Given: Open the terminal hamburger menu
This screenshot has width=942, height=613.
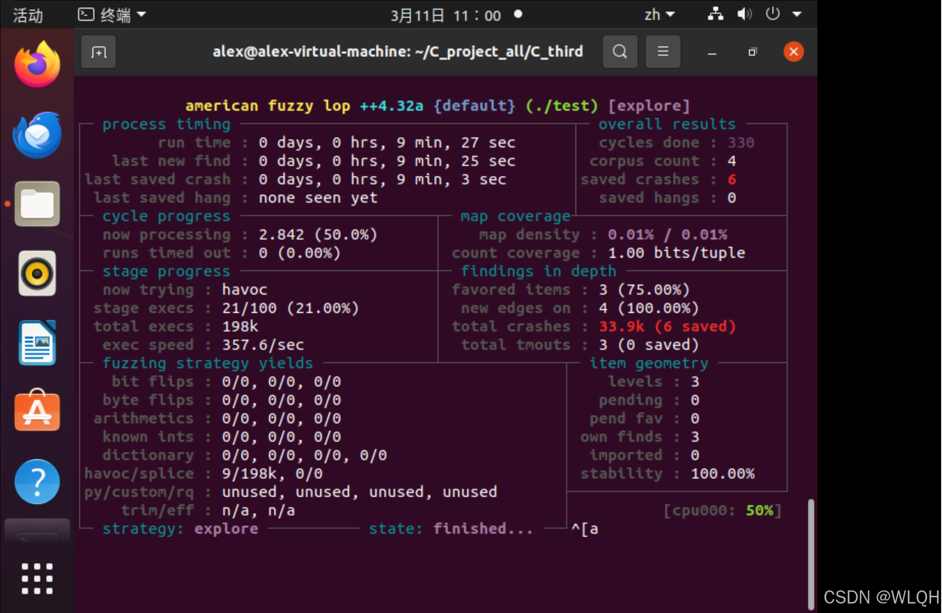Looking at the screenshot, I should [663, 52].
